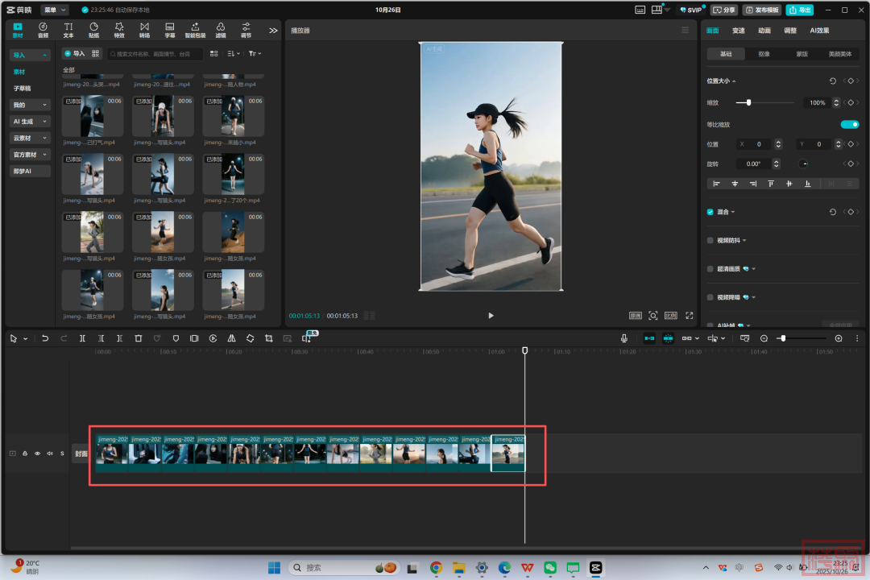Open the 转场 (transitions) panel
Screen dimensions: 870x580
point(144,30)
